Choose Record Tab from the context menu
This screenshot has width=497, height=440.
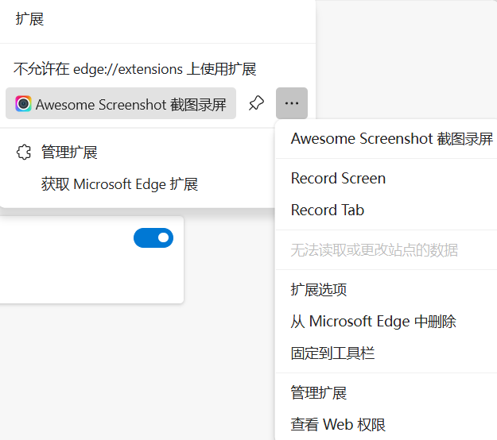[327, 210]
